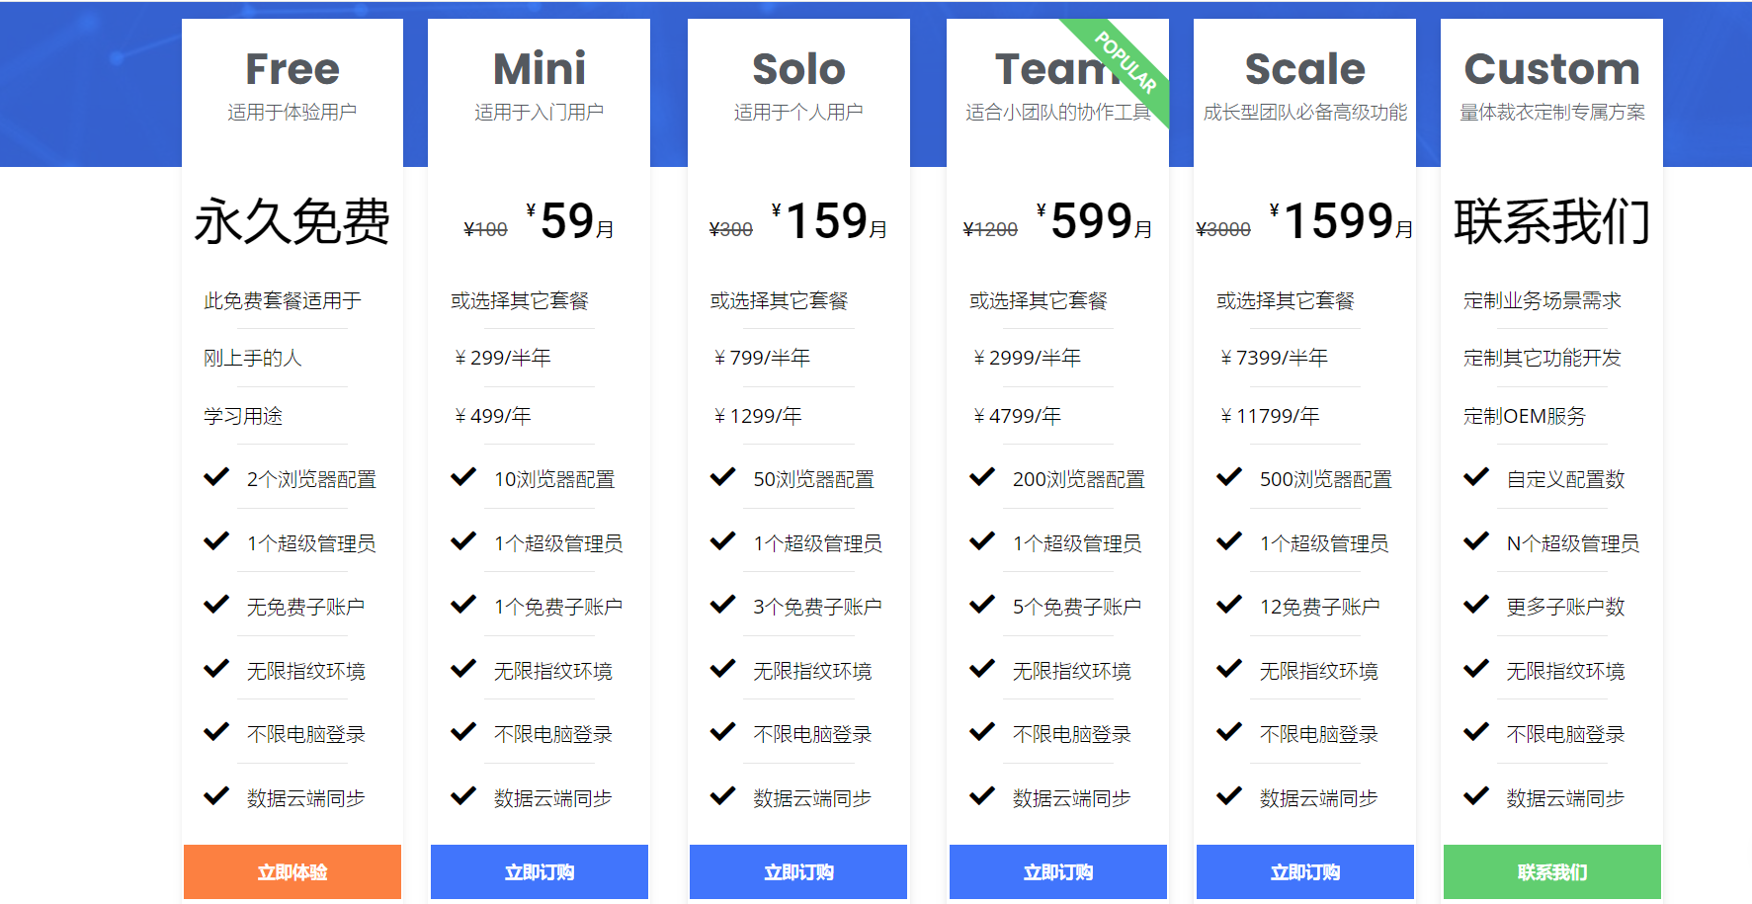Select the ¥7399/半年 option in Scale
1752x904 pixels.
[x=1274, y=358]
